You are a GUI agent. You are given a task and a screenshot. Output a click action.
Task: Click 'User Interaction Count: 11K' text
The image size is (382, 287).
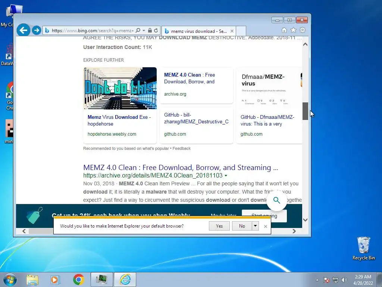(x=118, y=47)
